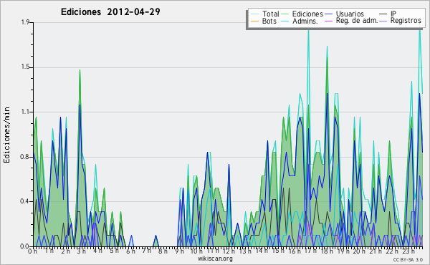Click the 1.1 y-axis value
The image size is (430, 265).
point(25,112)
